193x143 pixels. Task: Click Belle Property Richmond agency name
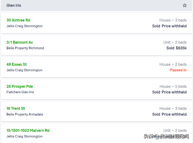pos(25,48)
